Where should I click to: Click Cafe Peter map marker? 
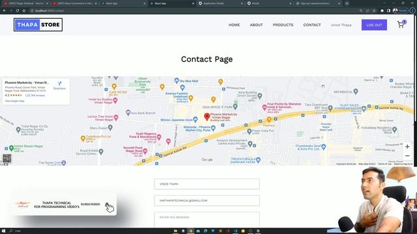(114, 86)
